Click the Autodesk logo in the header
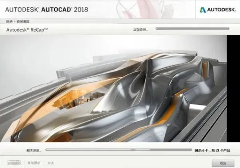This screenshot has height=168, width=240. click(218, 10)
